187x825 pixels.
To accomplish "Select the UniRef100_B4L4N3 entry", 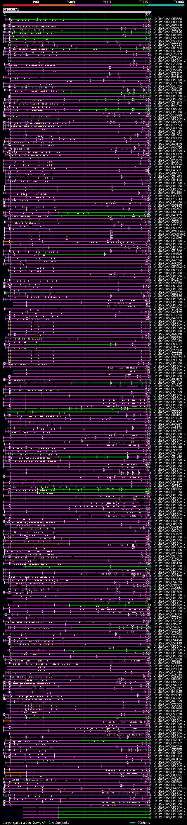I will click(x=167, y=51).
